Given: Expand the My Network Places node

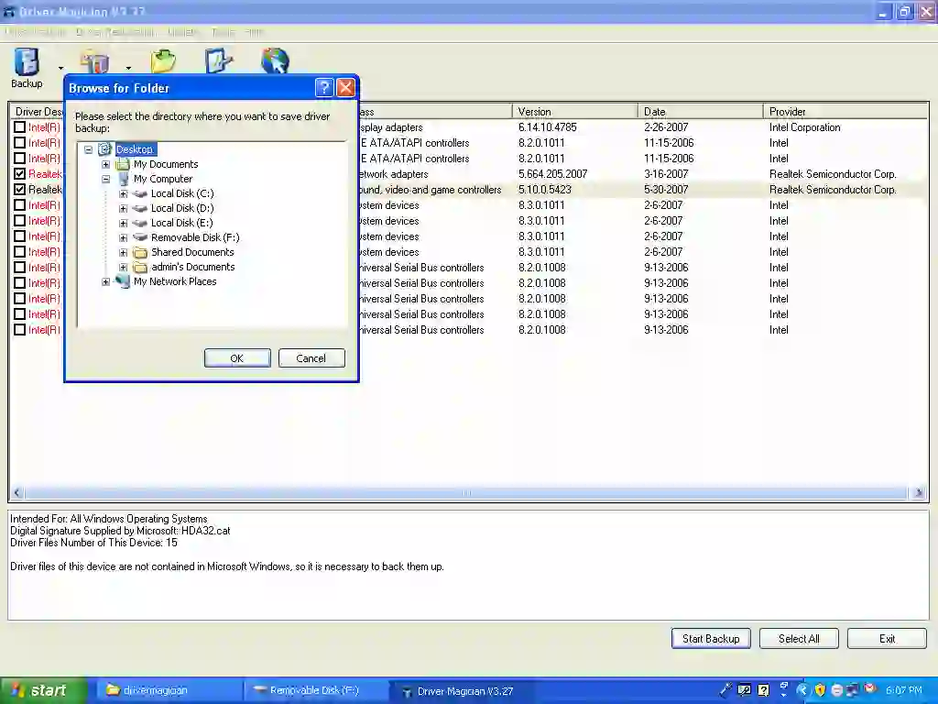Looking at the screenshot, I should click(x=104, y=281).
